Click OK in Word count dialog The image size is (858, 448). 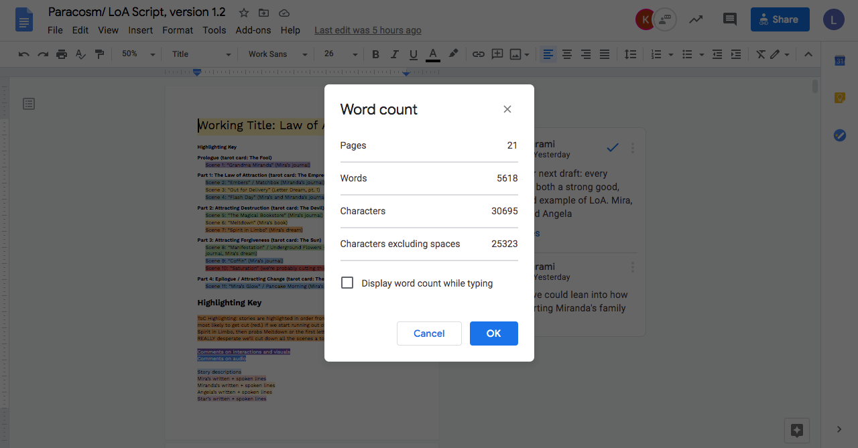(494, 333)
